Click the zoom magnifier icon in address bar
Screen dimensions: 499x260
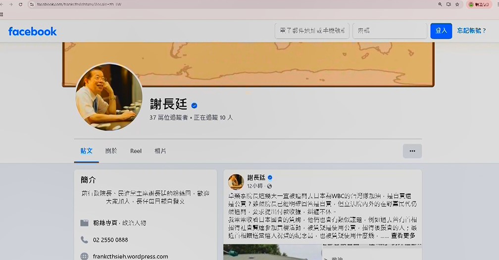point(440,4)
